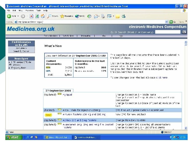Click the page scrollbar down arrow
The height and width of the screenshot is (144, 193).
186,128
